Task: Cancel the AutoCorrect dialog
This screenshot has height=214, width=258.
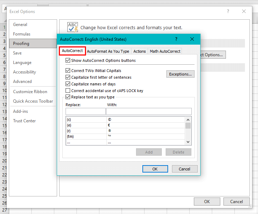Action: (185, 169)
